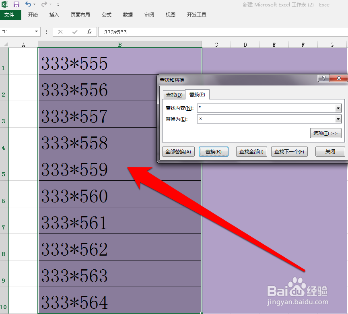Save the workbook with the floppy icon

point(16,4)
